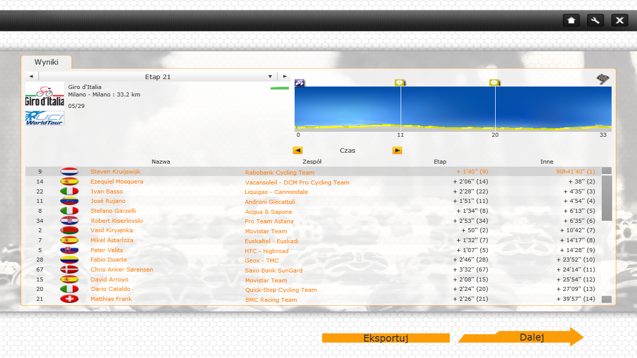Click the start marker icon on stage profile
Screen dimensions: 637x358
(300, 83)
